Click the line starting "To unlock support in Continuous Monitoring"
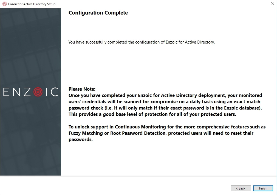Screen dimensions: 277x195 pyautogui.click(x=167, y=127)
